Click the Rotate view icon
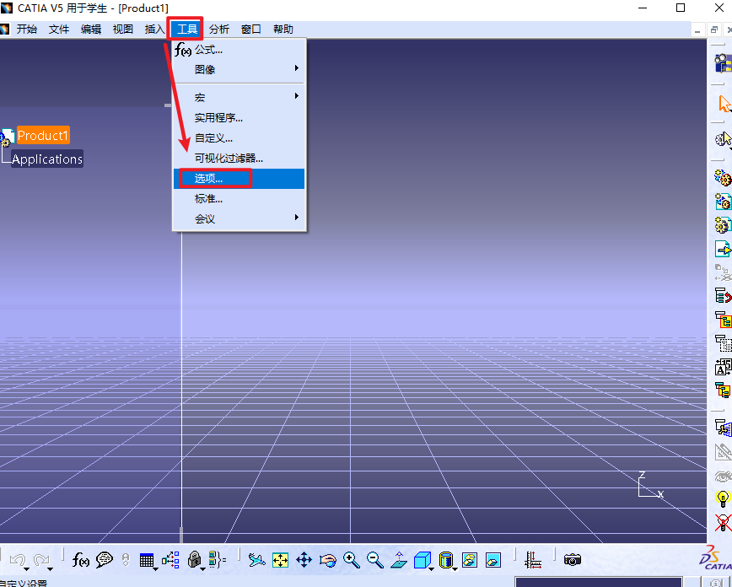Viewport: 732px width, 587px height. (328, 559)
